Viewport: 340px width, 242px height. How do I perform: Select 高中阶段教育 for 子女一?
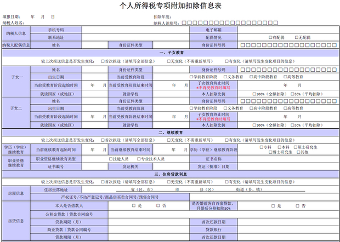pyautogui.click(x=251, y=77)
